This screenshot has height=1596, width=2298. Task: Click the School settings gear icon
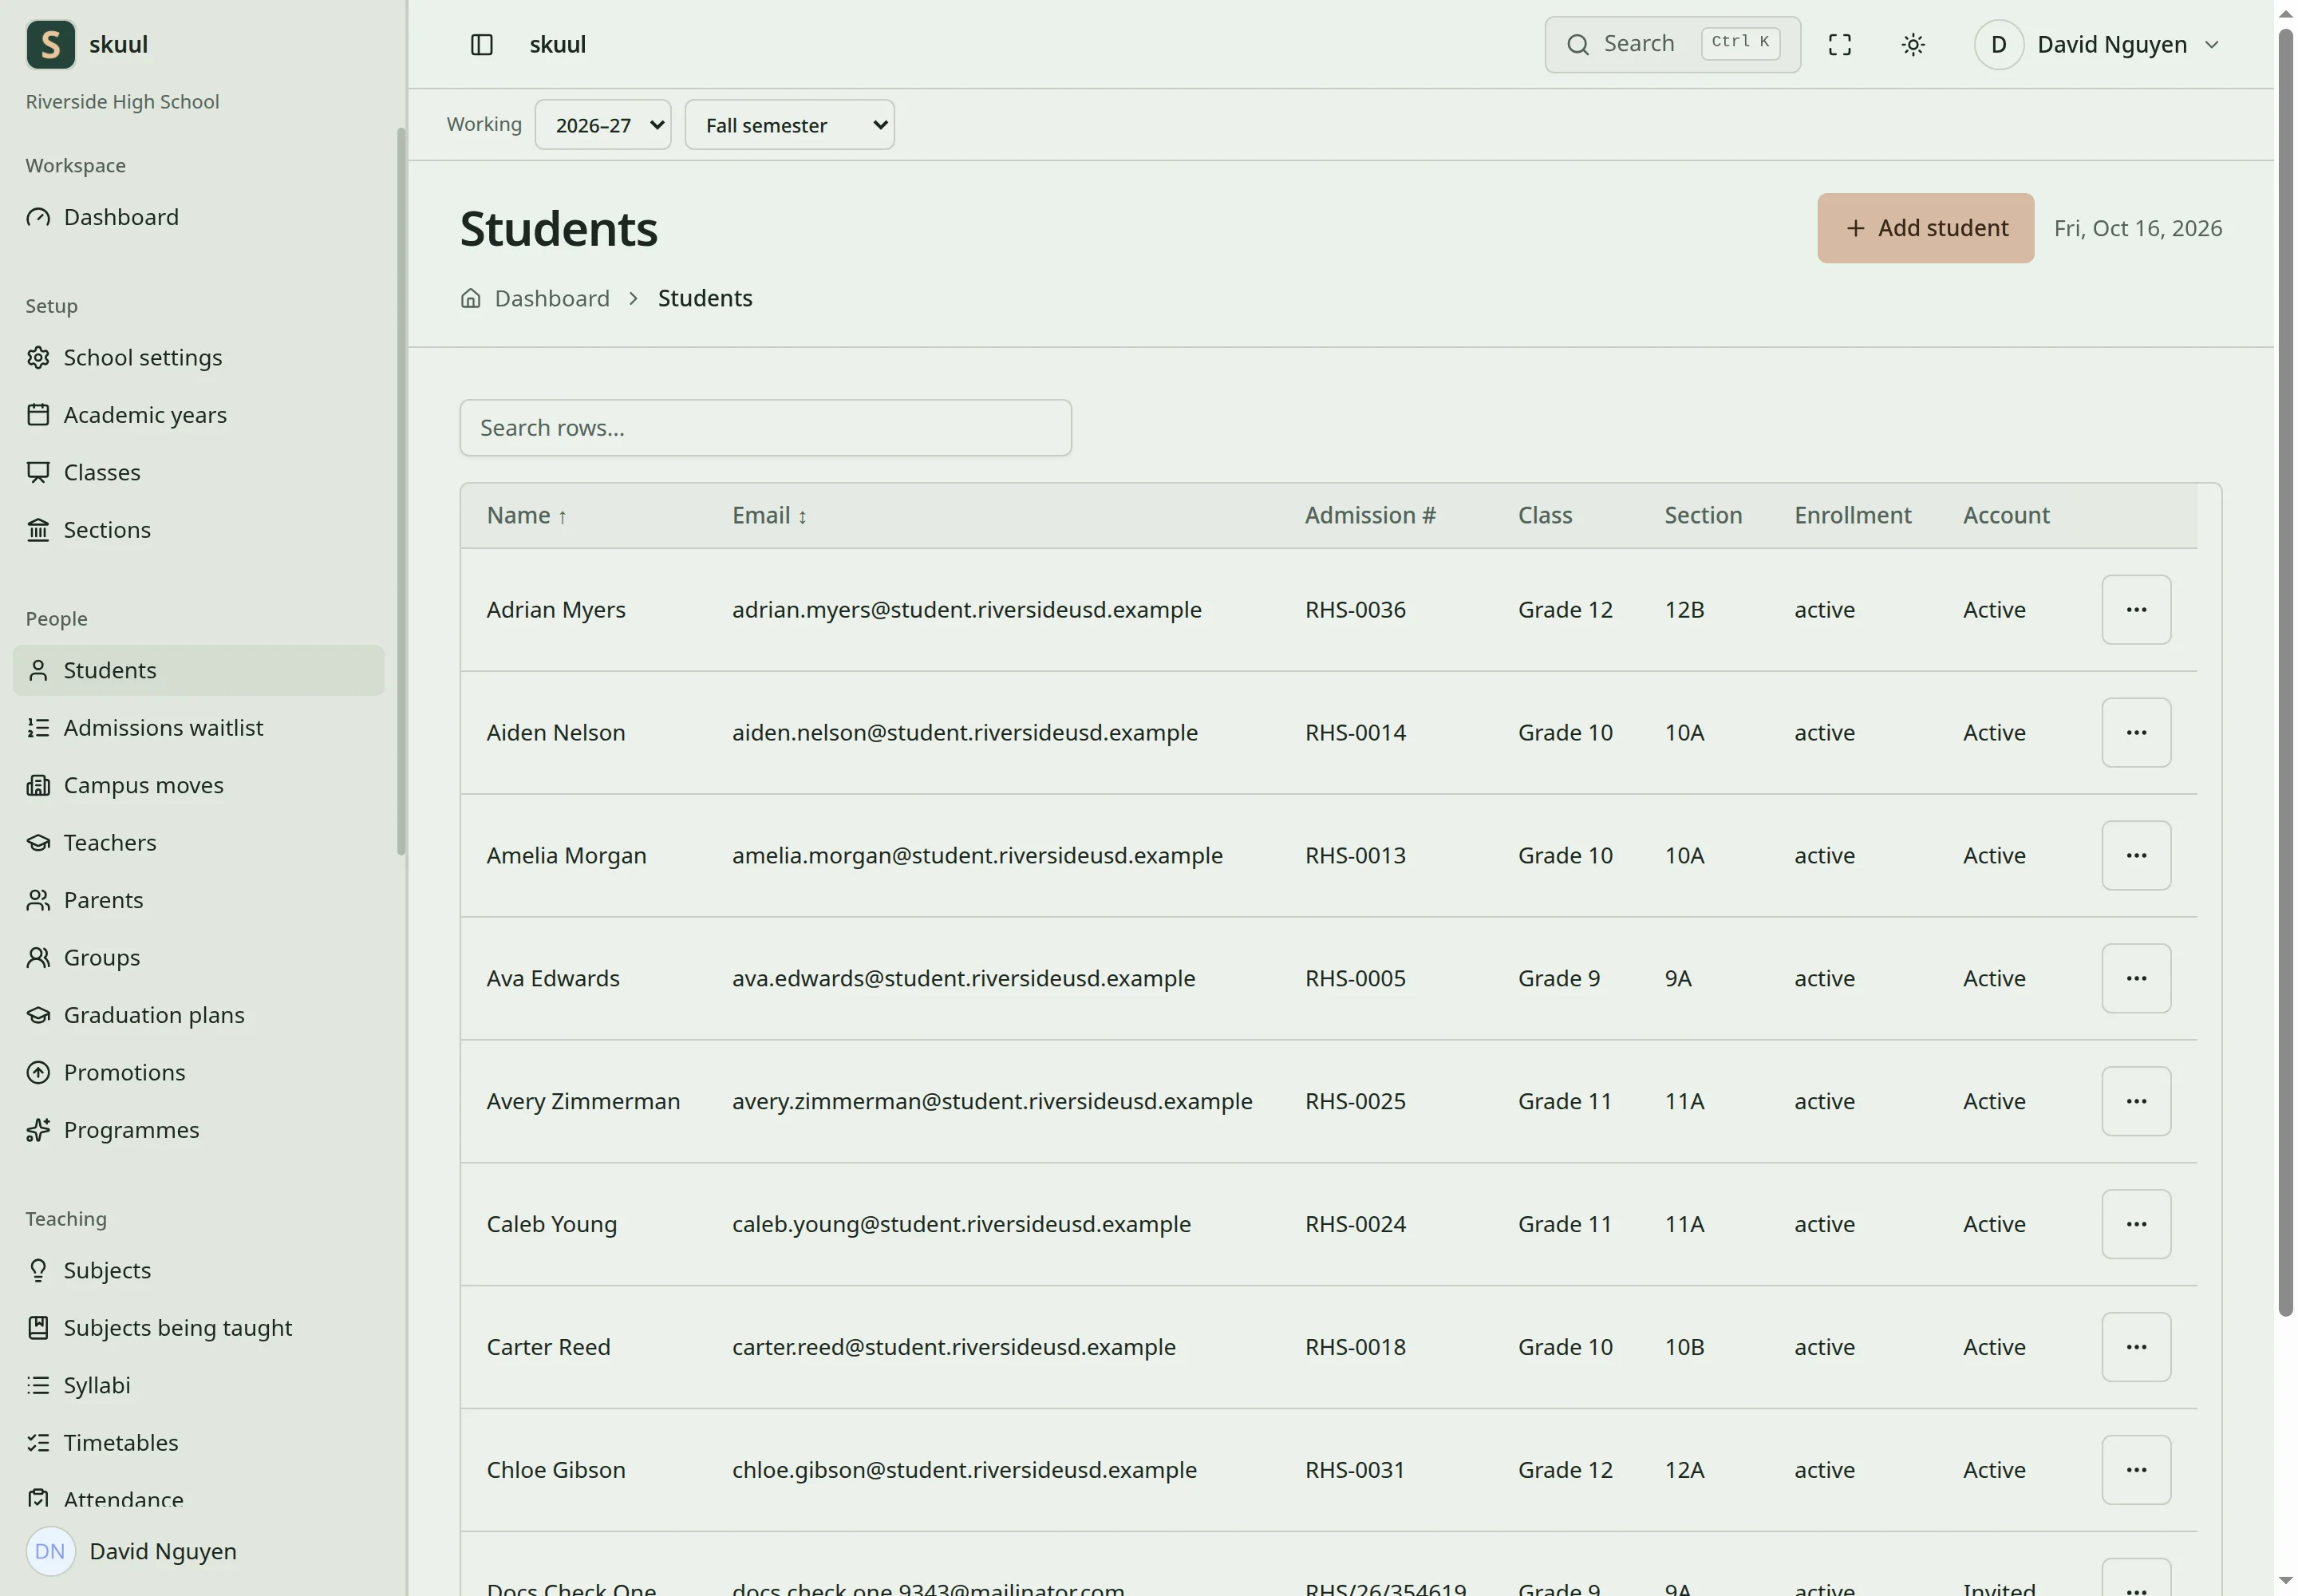pos(38,357)
